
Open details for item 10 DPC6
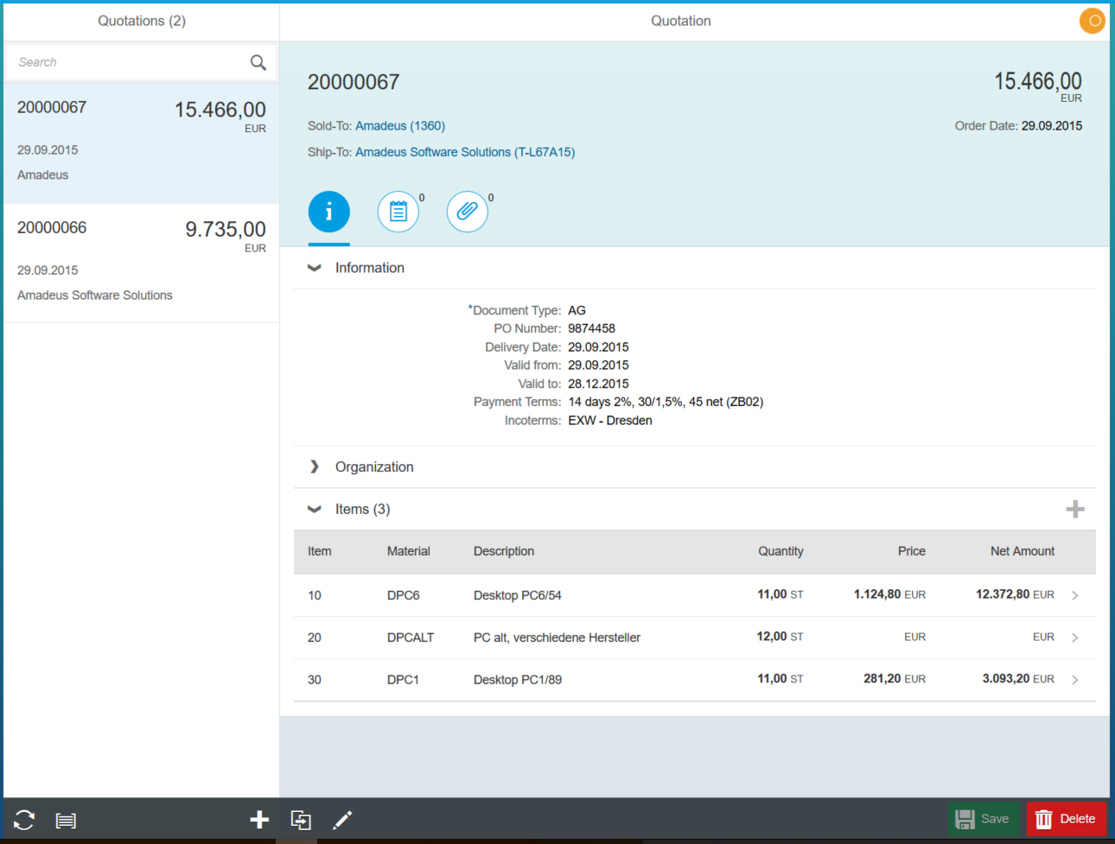(1074, 595)
